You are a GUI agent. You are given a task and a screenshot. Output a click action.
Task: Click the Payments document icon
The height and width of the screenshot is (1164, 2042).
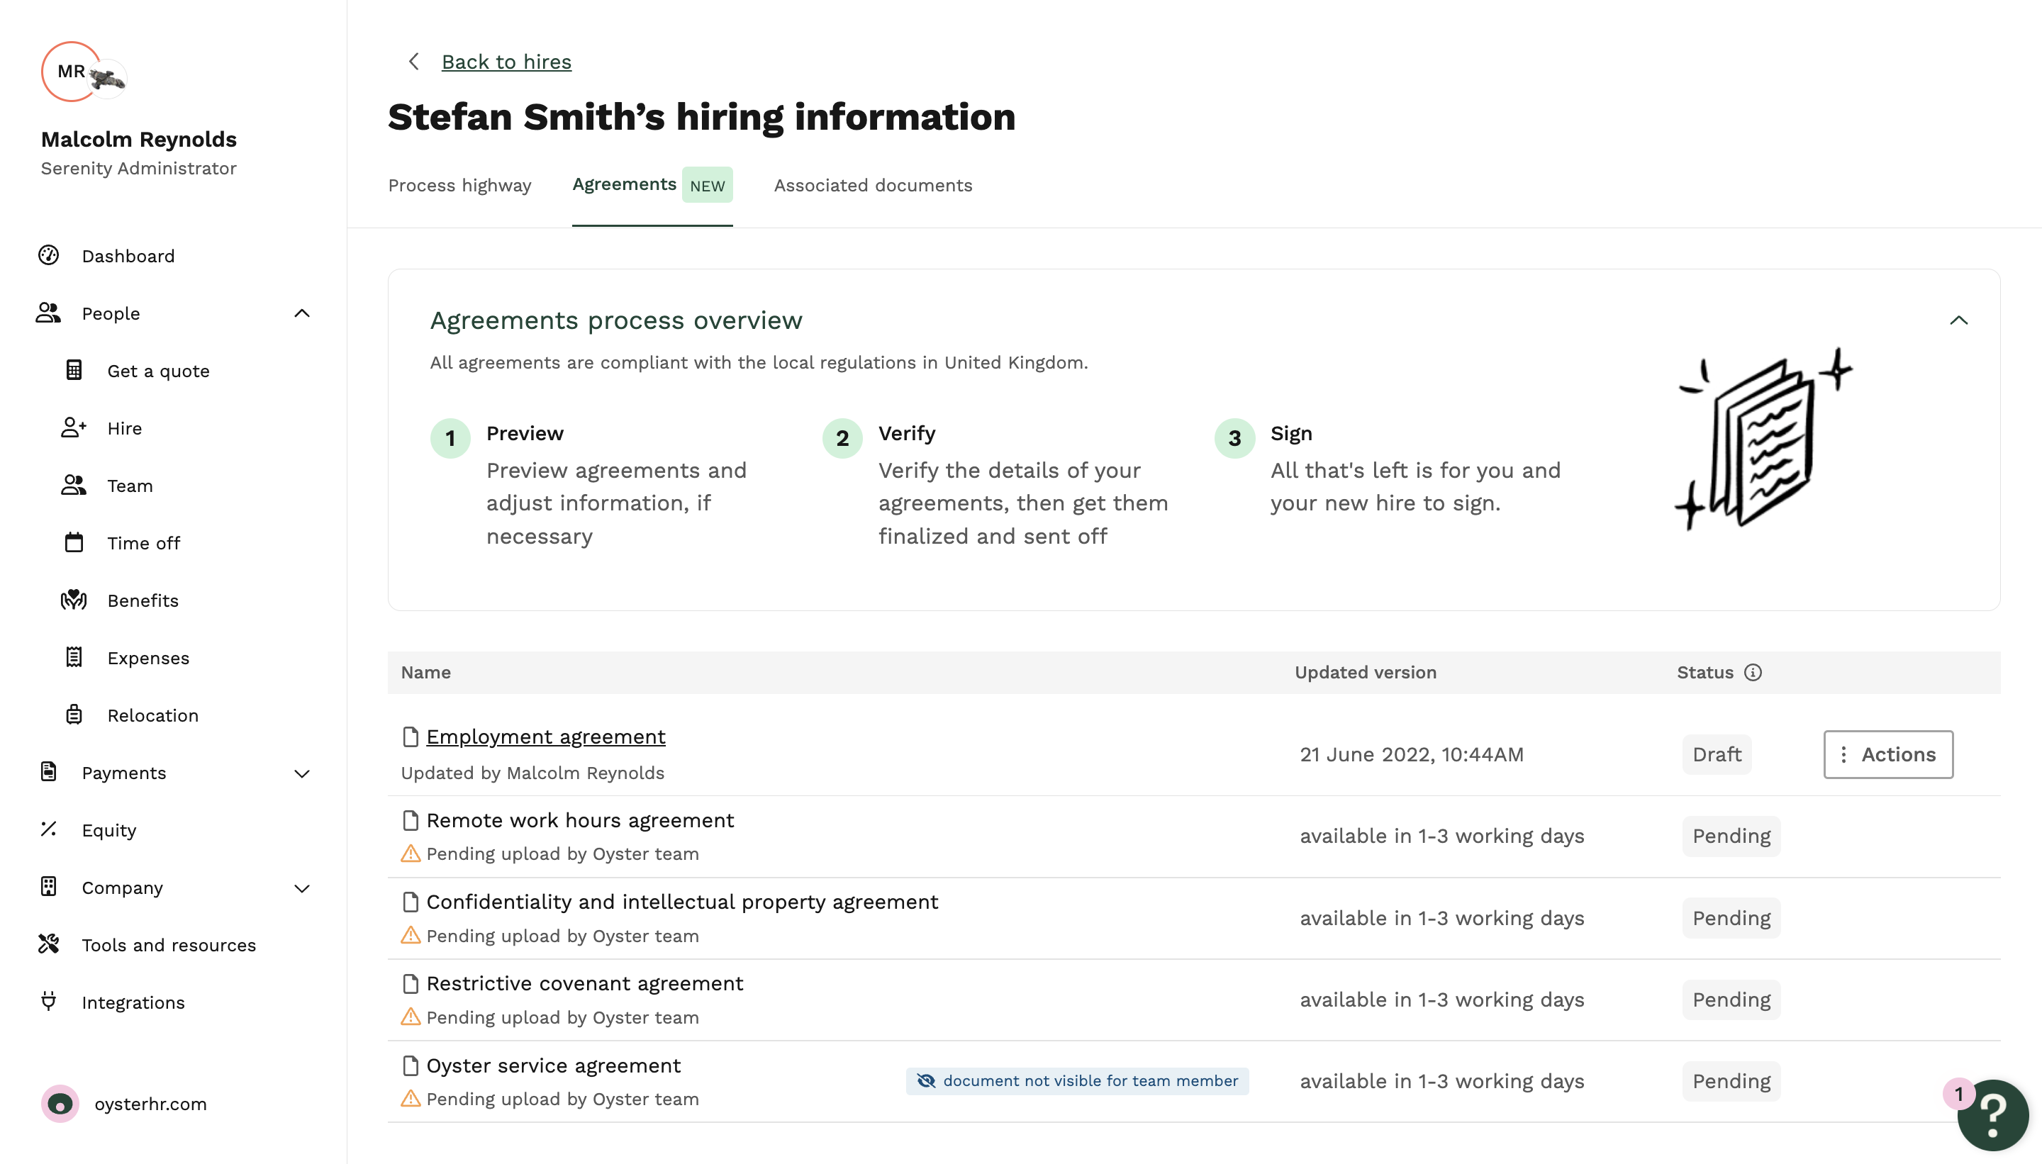click(x=49, y=772)
